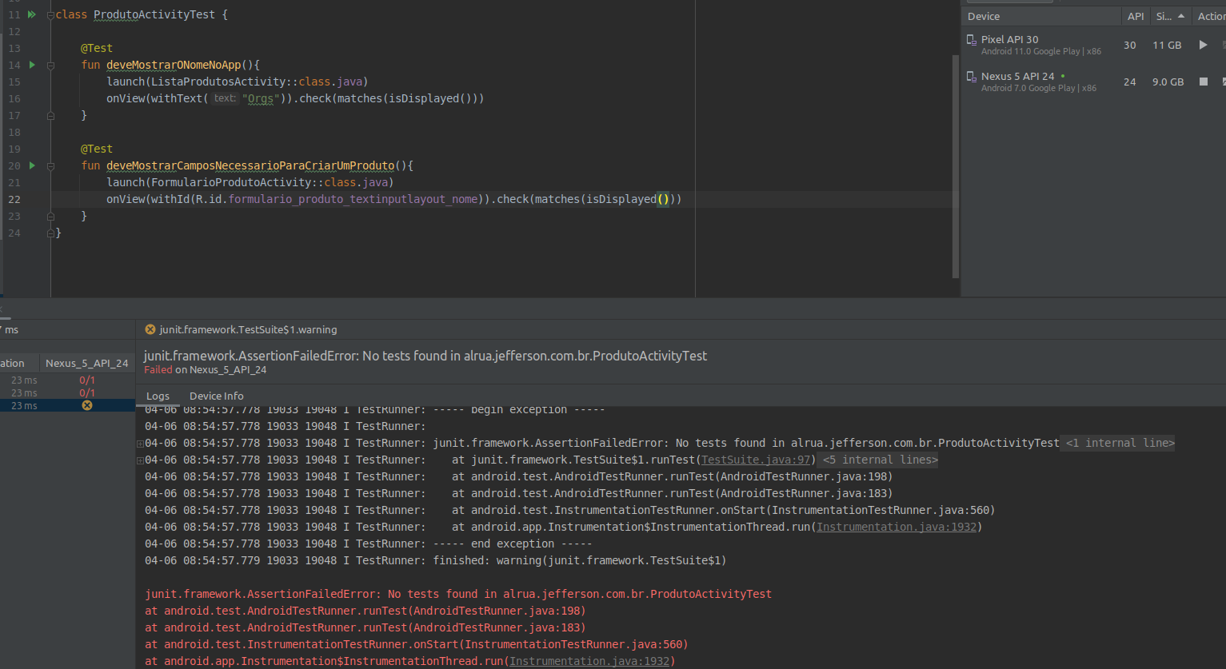This screenshot has width=1226, height=669.
Task: Click "Orgs" string literal in editor
Action: [261, 98]
